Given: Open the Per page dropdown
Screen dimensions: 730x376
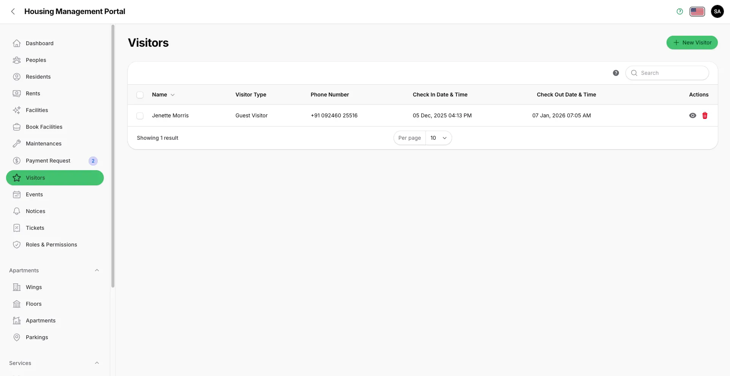Looking at the screenshot, I should [x=438, y=138].
